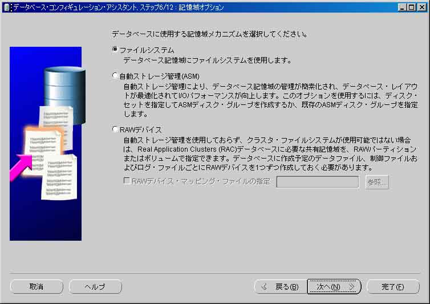Click the 取消 cancel button
Viewport: 430px width, 304px height.
click(36, 287)
